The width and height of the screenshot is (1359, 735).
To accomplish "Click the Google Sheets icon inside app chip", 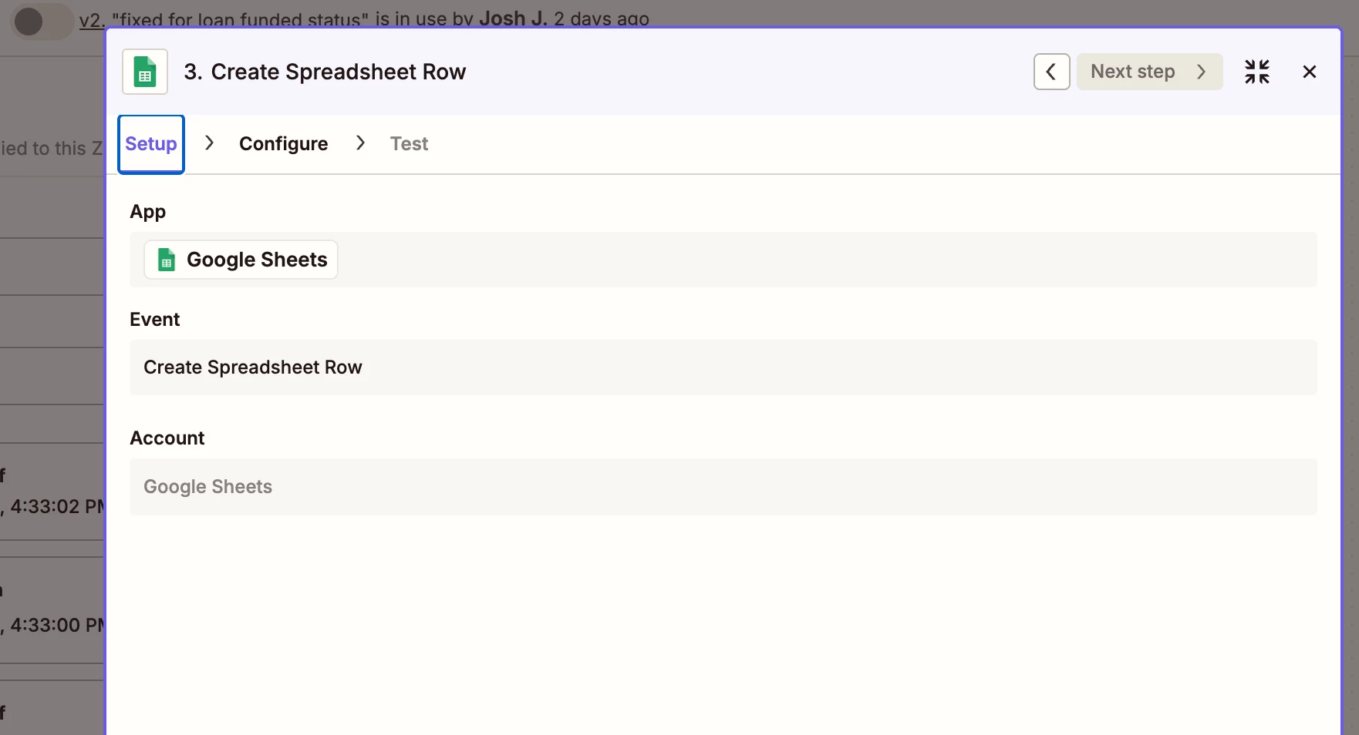I will 166,260.
